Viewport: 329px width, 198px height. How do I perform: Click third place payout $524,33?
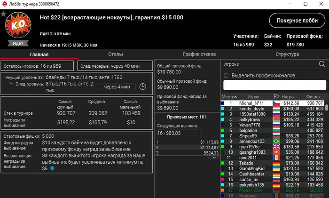(211, 153)
